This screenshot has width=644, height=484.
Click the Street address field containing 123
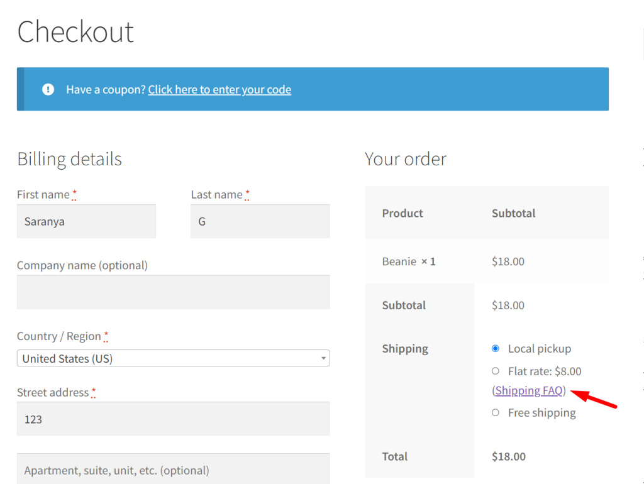point(174,419)
